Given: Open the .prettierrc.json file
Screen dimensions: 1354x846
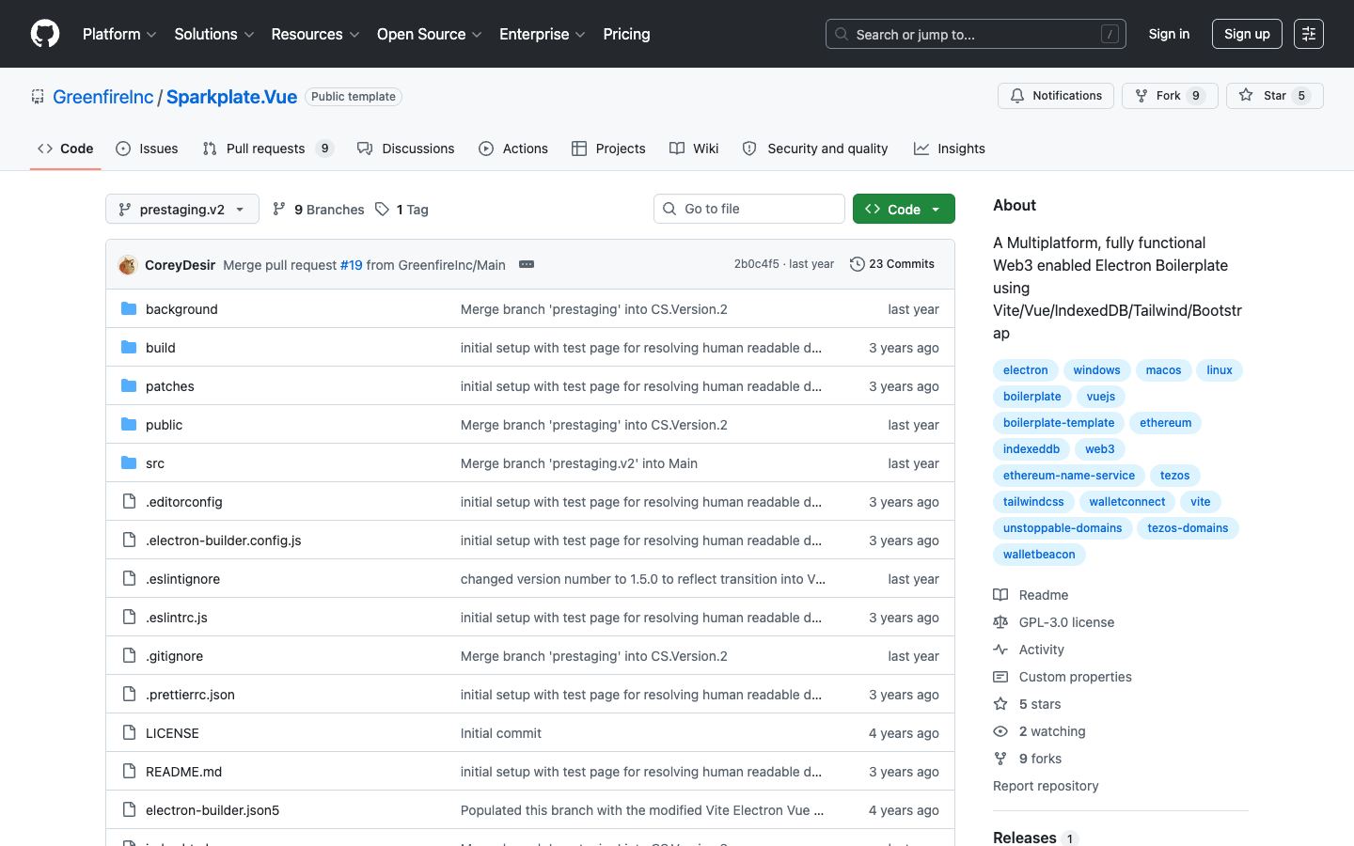Looking at the screenshot, I should 191,695.
